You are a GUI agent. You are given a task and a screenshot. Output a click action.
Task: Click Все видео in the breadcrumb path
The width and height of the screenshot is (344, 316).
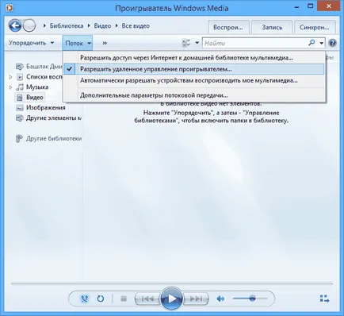[x=136, y=26]
